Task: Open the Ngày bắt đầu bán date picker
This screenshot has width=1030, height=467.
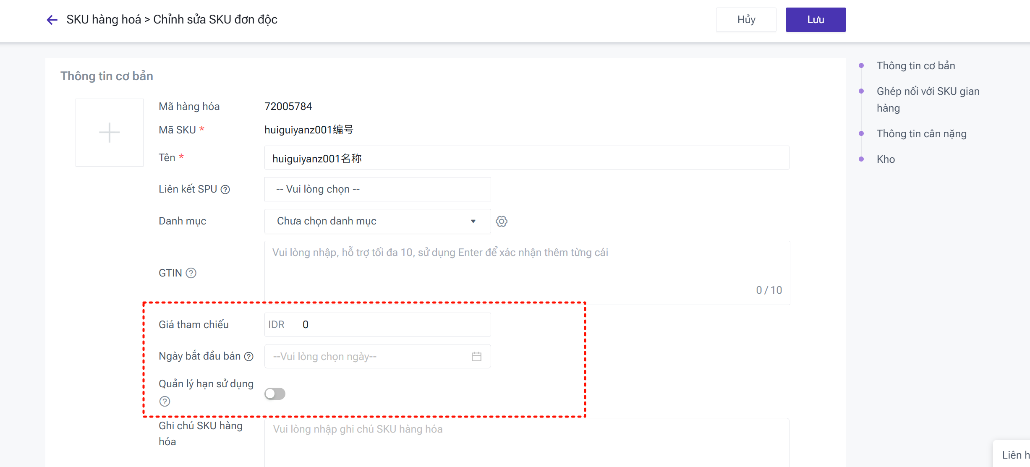Action: 369,357
